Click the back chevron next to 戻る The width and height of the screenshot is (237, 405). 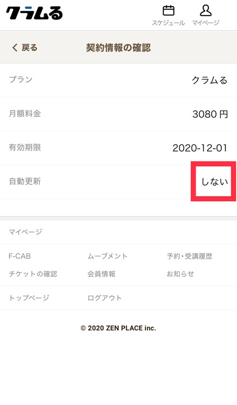pyautogui.click(x=15, y=47)
